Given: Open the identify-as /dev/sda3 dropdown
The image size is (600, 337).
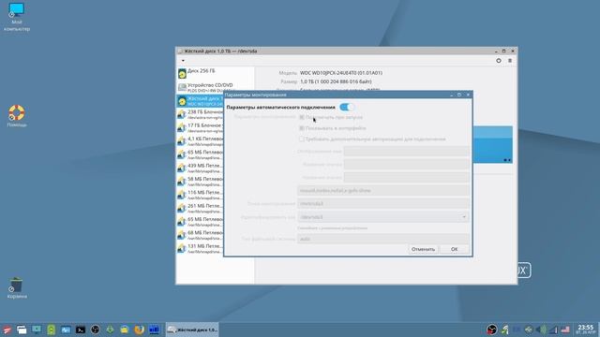Looking at the screenshot, I should (x=383, y=217).
